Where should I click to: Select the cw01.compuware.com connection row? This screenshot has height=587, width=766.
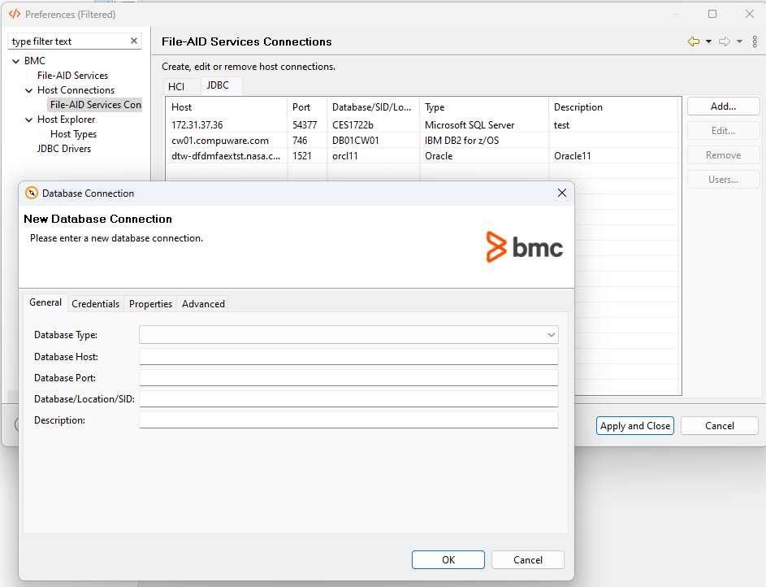pyautogui.click(x=423, y=141)
